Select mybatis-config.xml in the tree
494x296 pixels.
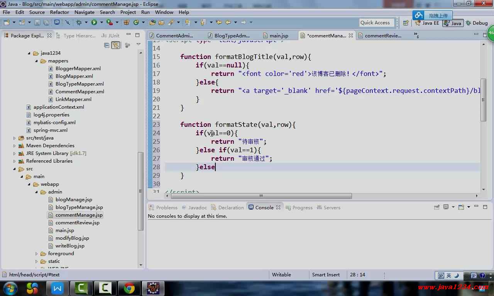click(54, 123)
